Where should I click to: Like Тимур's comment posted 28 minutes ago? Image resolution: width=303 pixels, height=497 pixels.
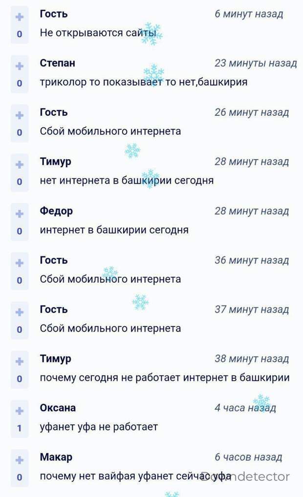[x=20, y=165]
